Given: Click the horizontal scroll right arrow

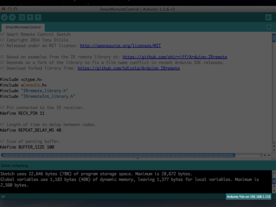Looking at the screenshot, I should tap(269, 155).
